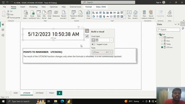Viewport: 185px width, 104px height.
Task: Refresh the data in the Queries group
Action: pos(80,14)
